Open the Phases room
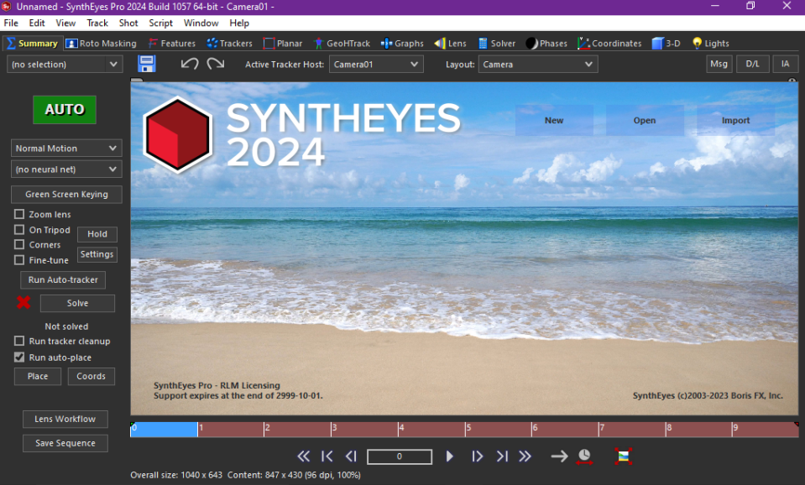The image size is (805, 485). (x=546, y=43)
